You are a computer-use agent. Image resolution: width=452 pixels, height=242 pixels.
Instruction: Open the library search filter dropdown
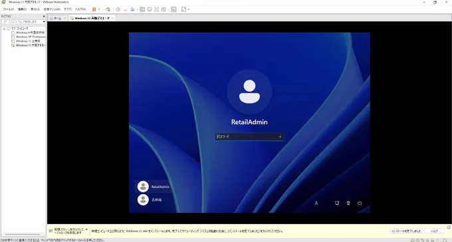[x=44, y=22]
